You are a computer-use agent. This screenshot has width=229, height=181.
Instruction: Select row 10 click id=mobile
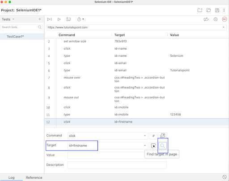coord(136,107)
